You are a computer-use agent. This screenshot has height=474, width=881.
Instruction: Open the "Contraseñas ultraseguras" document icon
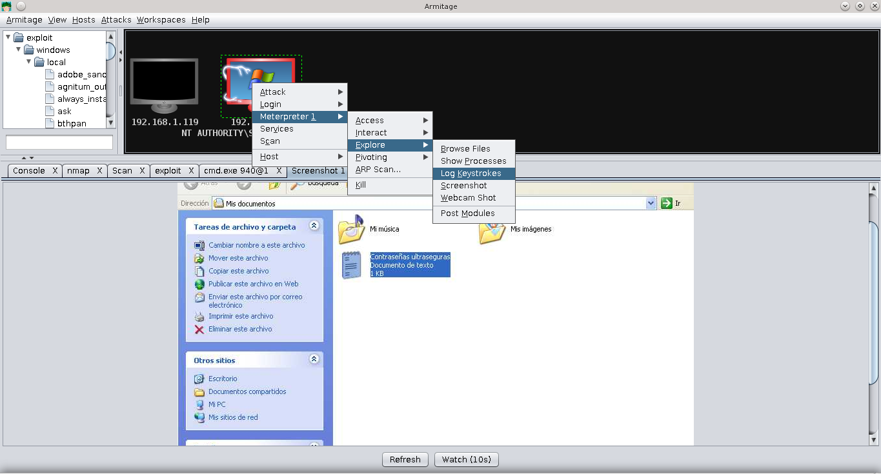(x=351, y=264)
